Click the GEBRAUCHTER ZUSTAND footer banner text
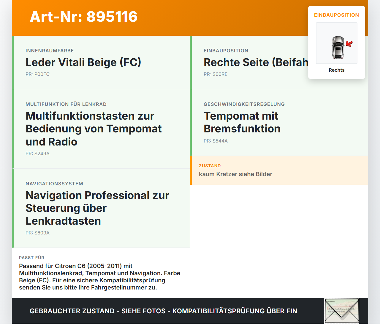 163,311
